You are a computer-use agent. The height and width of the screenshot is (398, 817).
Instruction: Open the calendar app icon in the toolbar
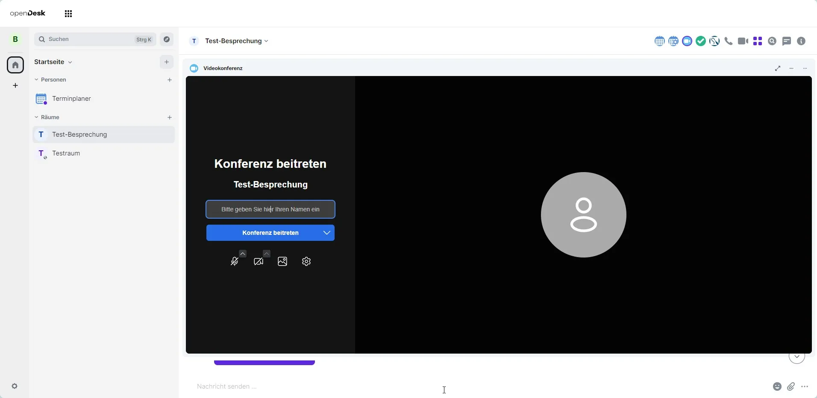660,41
